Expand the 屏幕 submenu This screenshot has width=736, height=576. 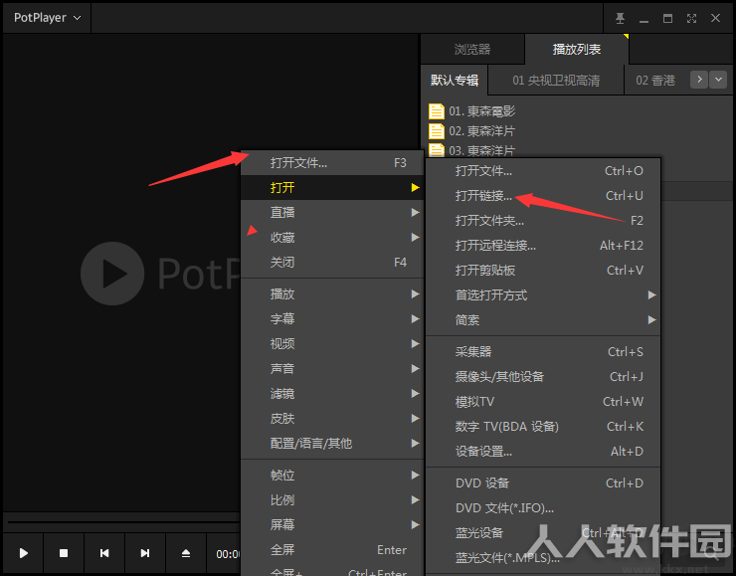click(333, 524)
